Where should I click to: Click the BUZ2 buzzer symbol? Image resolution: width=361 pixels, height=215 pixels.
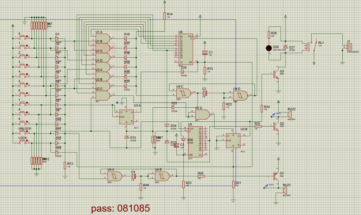pyautogui.click(x=289, y=114)
